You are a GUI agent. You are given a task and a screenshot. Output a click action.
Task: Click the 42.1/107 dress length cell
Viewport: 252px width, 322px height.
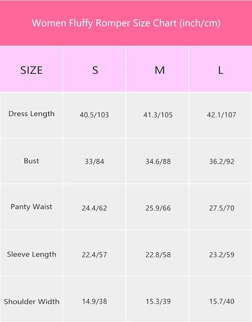[222, 115]
